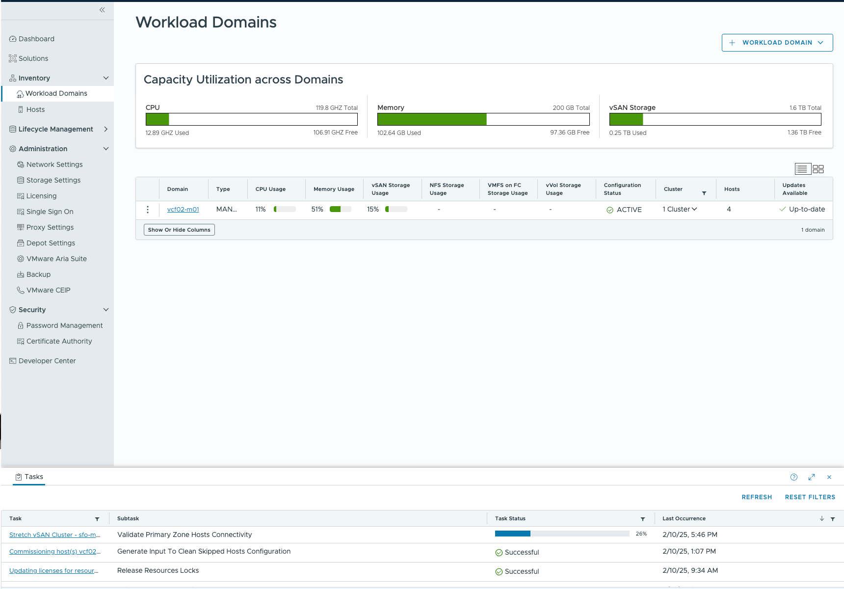
Task: Sort by Last Occurrence arrow
Action: pos(822,518)
